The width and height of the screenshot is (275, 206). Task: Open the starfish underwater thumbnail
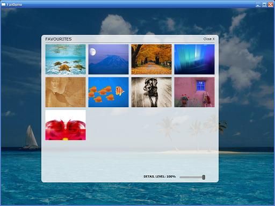66,59
